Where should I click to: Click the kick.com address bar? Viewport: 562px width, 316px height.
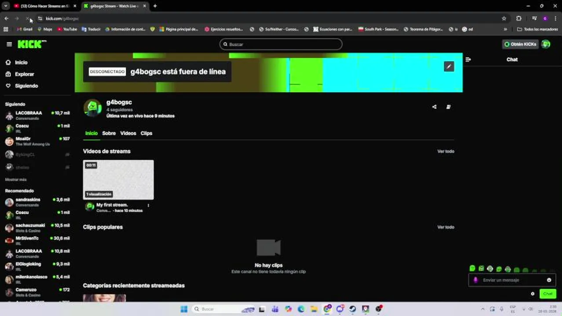268,18
